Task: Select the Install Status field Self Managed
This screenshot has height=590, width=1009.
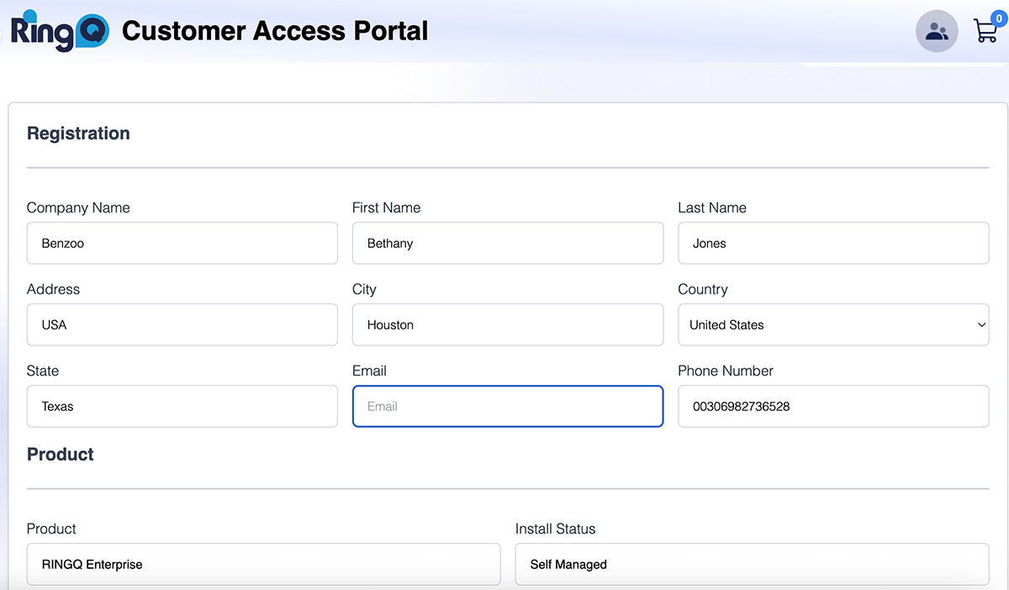Action: 752,565
